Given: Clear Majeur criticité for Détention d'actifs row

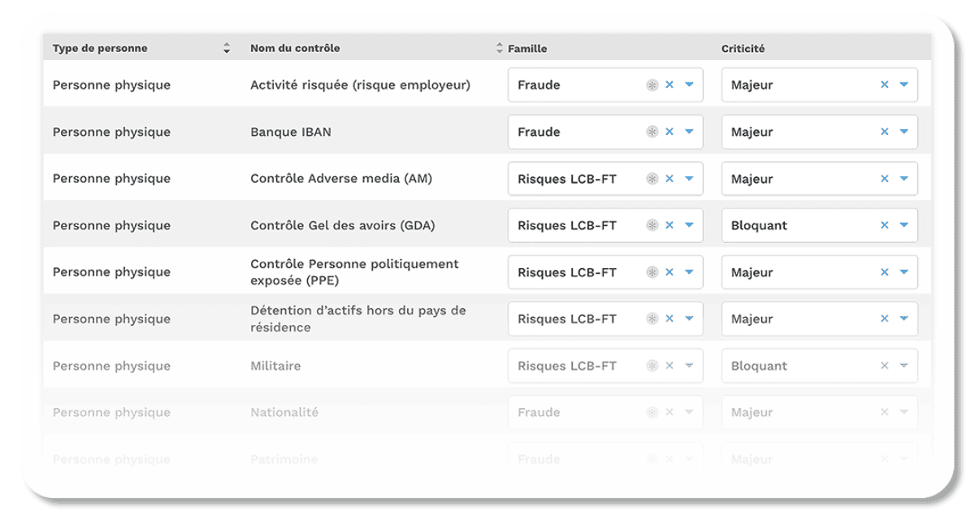Looking at the screenshot, I should tap(885, 319).
